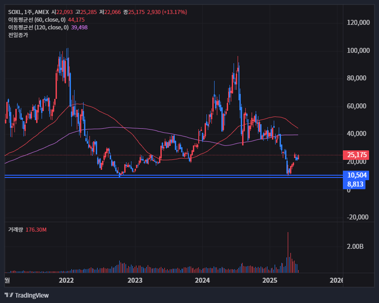Click the 2025 label on time axis
Screen dimensions: 379x303
(270, 280)
